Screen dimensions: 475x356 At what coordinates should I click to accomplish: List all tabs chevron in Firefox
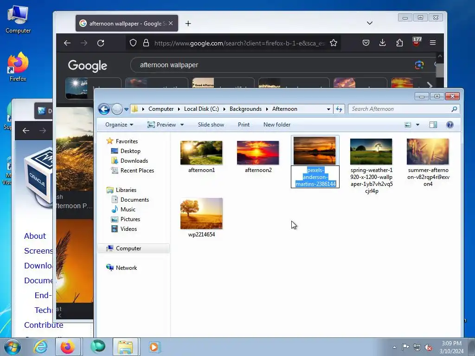[x=370, y=23]
